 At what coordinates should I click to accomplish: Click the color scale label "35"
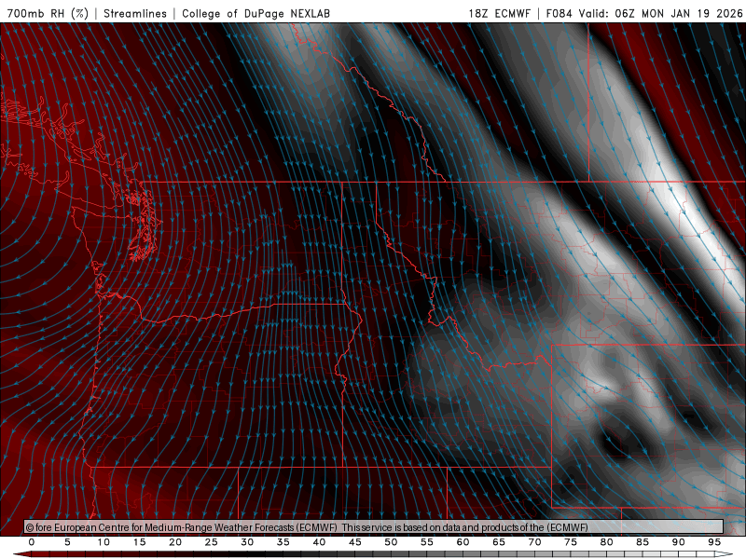coord(283,542)
